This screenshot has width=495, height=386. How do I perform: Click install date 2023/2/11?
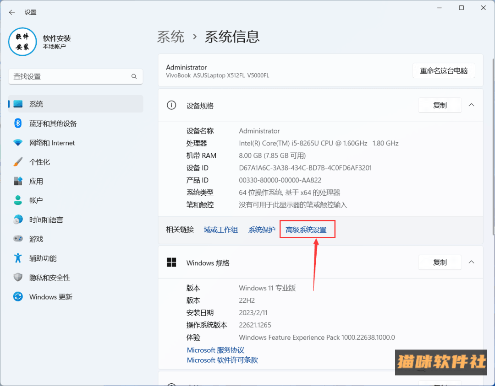click(253, 312)
